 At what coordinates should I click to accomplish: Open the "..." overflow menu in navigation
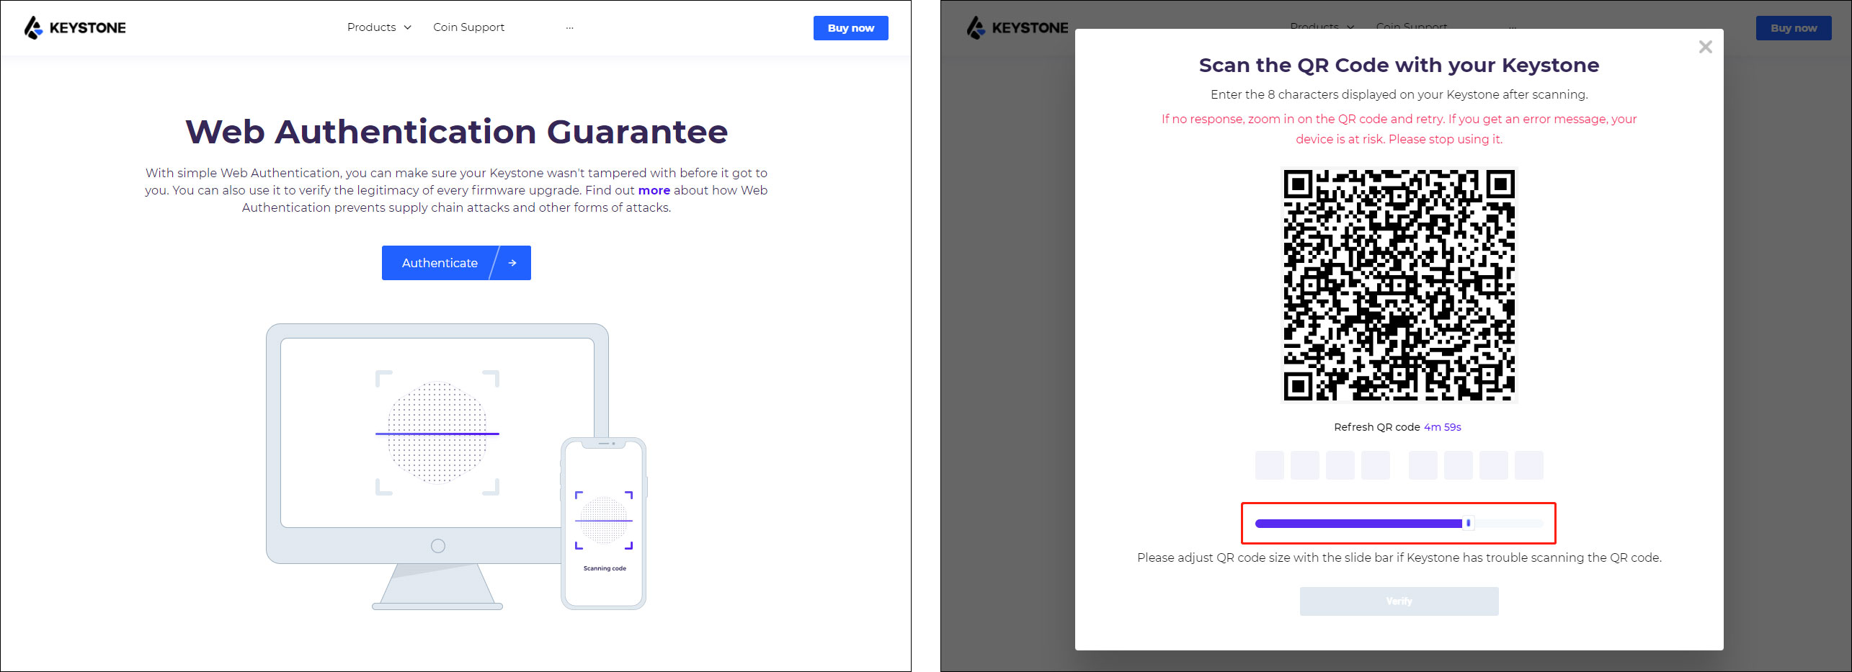[570, 27]
